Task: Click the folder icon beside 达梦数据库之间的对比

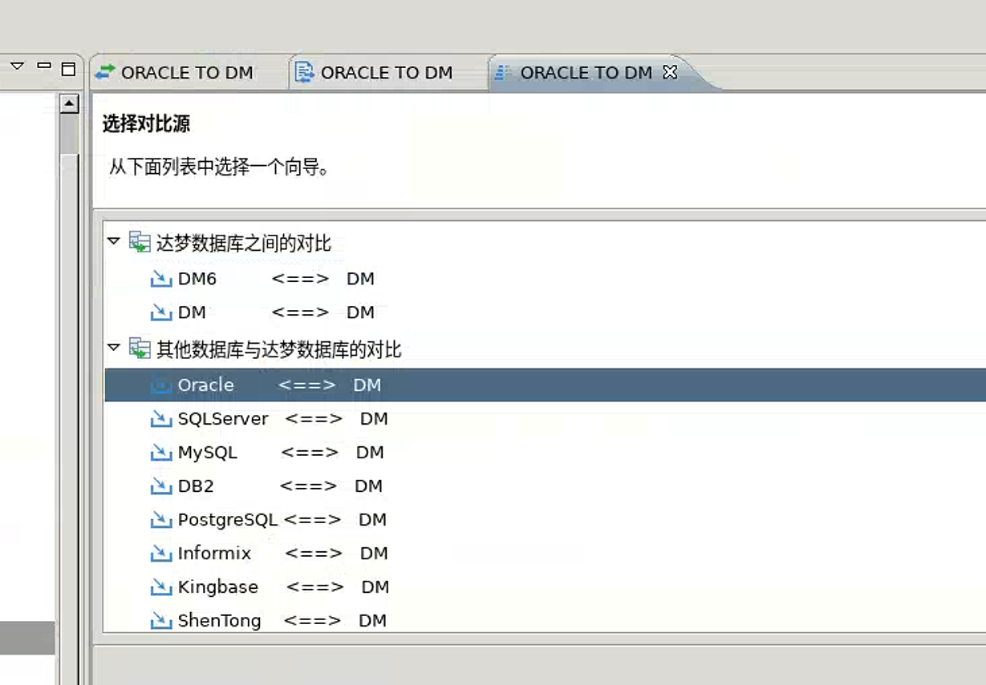Action: [x=140, y=243]
